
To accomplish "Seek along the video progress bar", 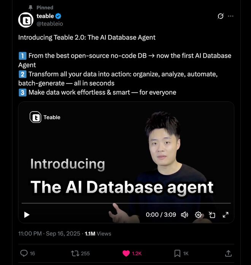I will point(126,203).
